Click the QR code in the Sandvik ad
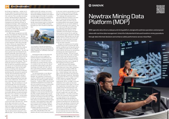169x119 pixels. point(161,9)
